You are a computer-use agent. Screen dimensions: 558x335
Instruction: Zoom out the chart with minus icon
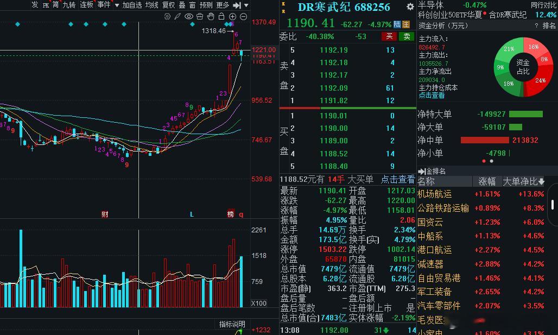[243, 16]
